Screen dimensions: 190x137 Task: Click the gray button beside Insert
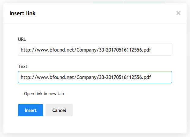pos(59,110)
